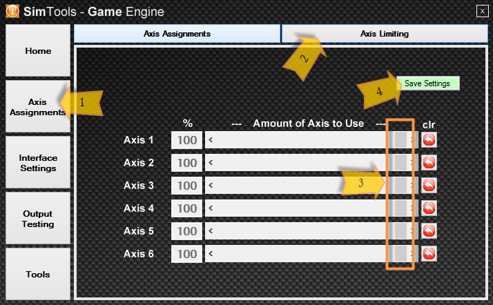This screenshot has height=305, width=493.
Task: Click the Axis 4 slider right arrow
Action: [x=413, y=208]
